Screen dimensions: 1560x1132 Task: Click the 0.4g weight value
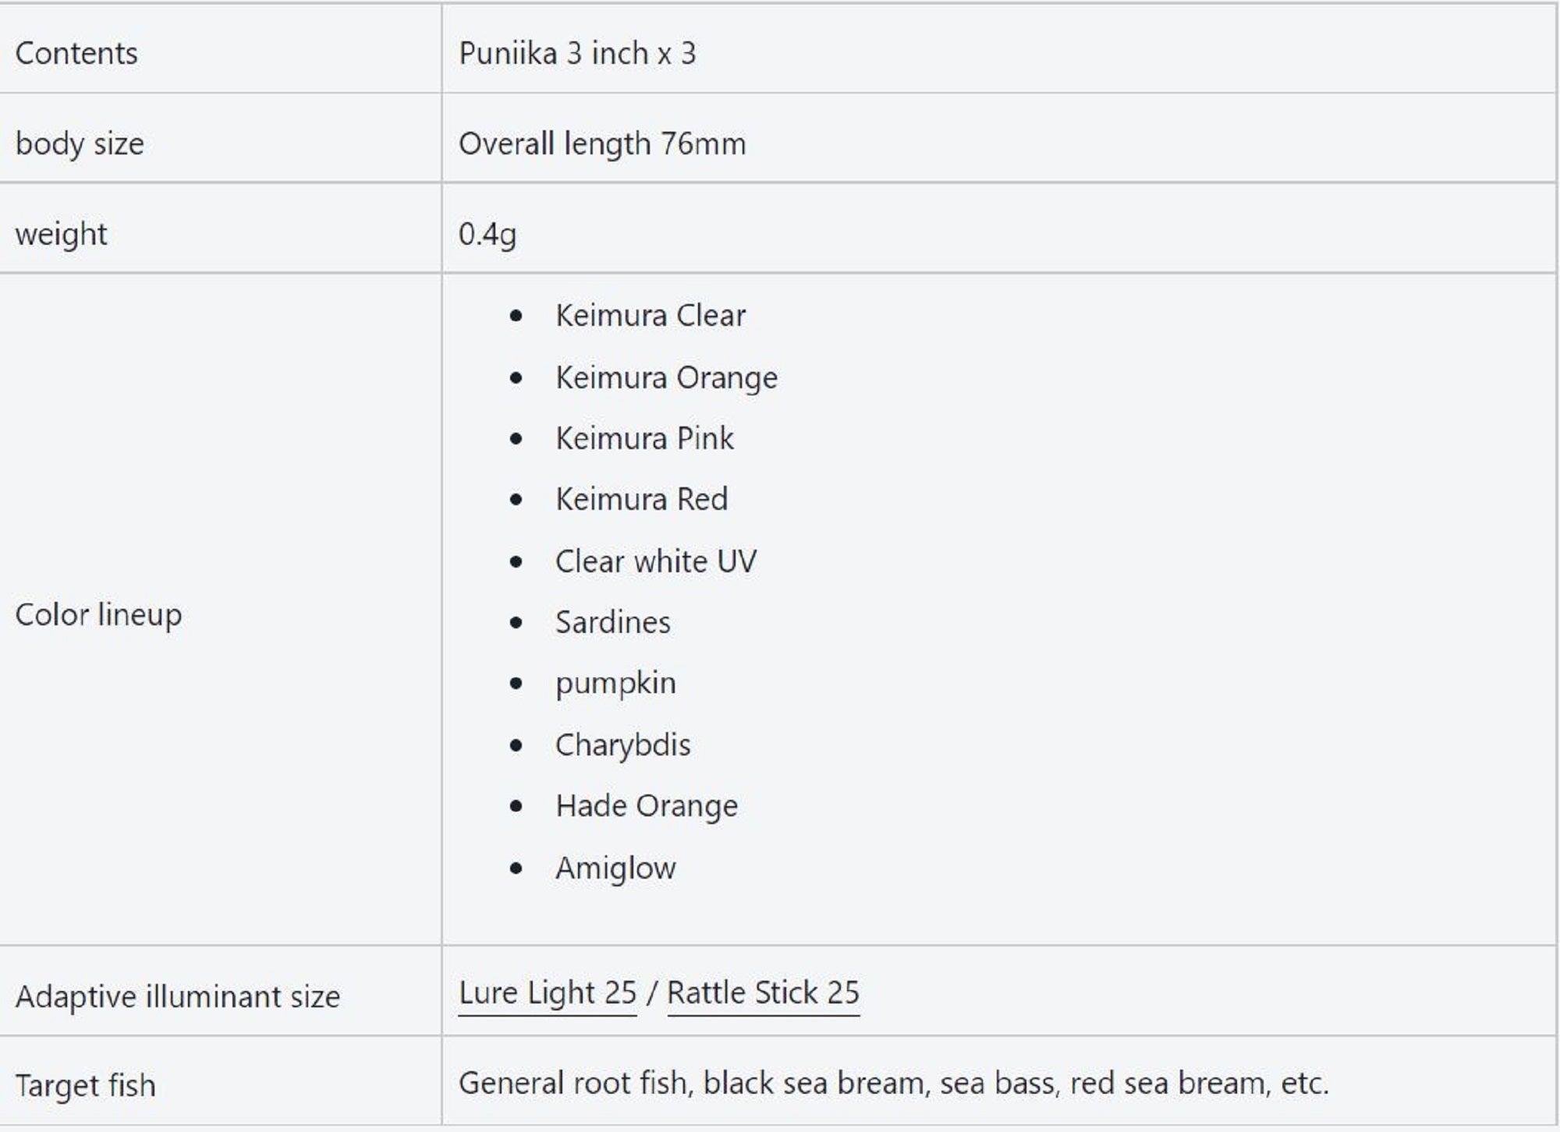coord(487,234)
